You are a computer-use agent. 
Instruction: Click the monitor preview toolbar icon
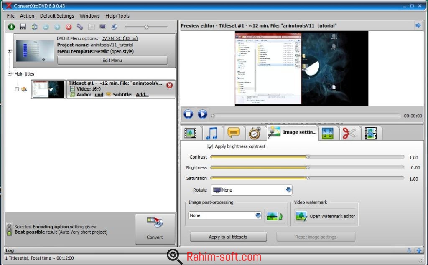click(x=103, y=27)
